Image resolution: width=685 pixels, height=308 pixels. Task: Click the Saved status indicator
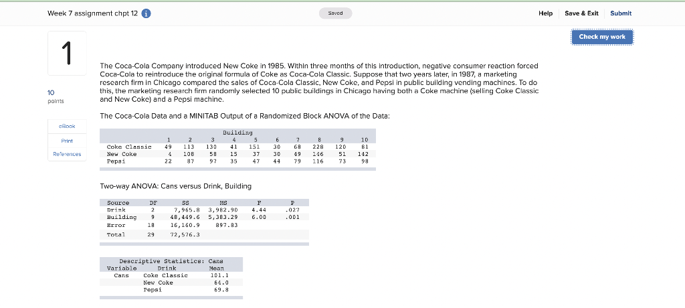(x=336, y=13)
